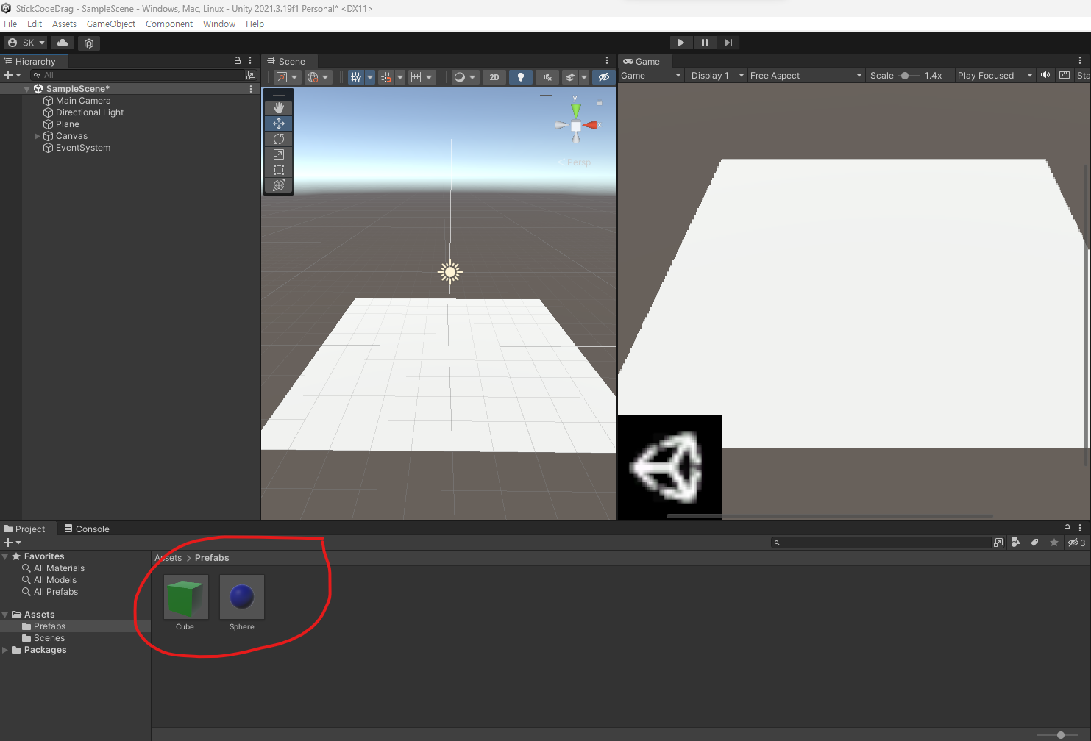Search by type in Project panel
This screenshot has width=1091, height=741.
1016,543
